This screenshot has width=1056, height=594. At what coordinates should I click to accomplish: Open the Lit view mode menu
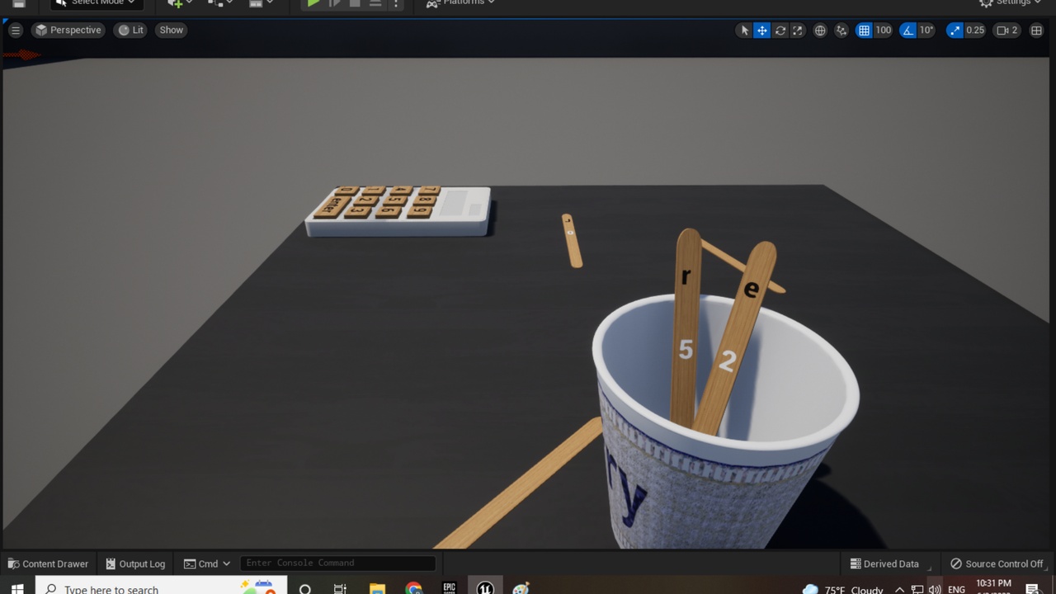130,30
